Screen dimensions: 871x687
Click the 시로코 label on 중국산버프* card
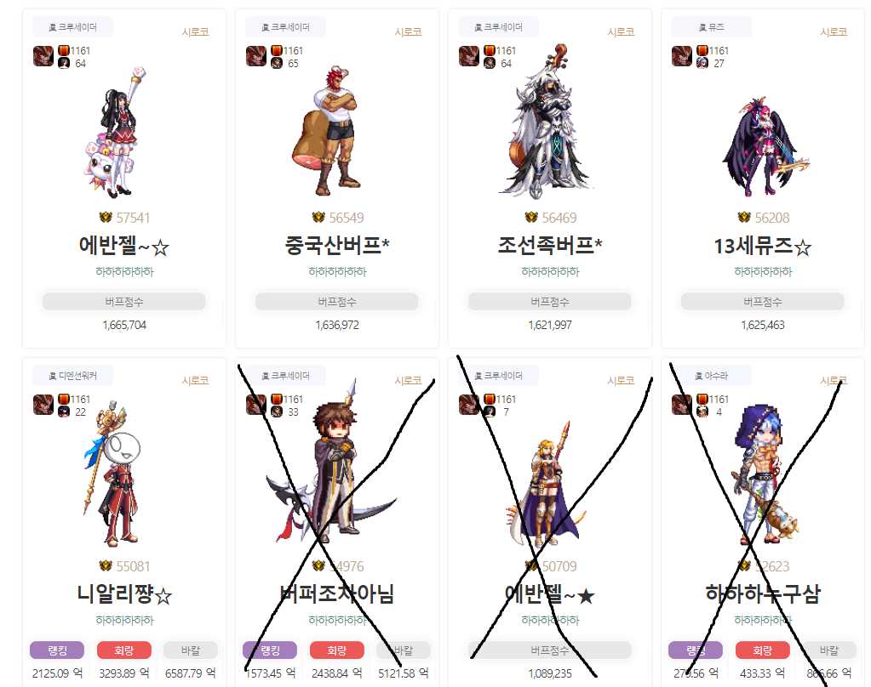coord(409,32)
